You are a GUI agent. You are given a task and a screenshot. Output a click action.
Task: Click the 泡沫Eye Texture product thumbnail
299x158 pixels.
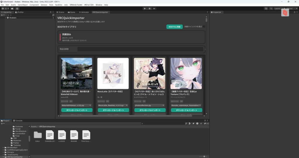tap(186, 73)
